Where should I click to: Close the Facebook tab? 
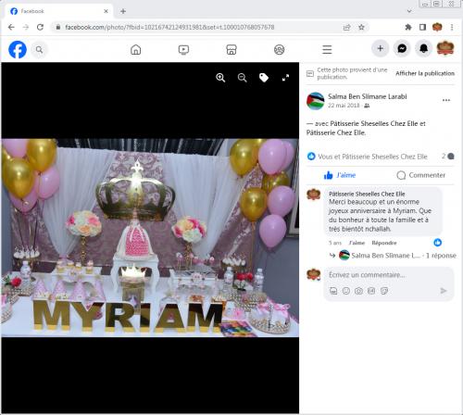click(x=106, y=11)
